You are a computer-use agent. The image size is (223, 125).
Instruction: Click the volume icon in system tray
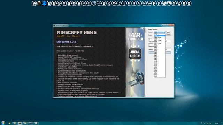207,123
